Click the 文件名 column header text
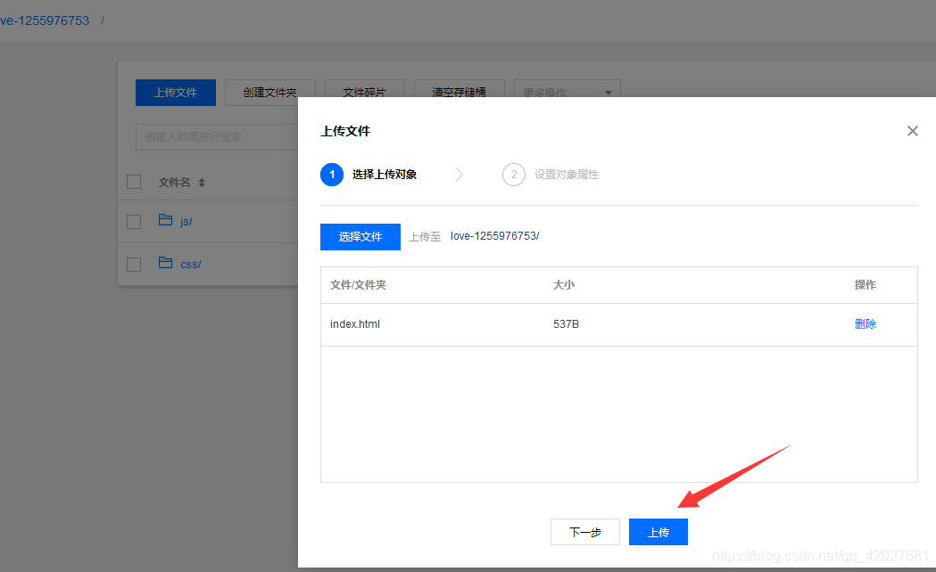 (174, 183)
